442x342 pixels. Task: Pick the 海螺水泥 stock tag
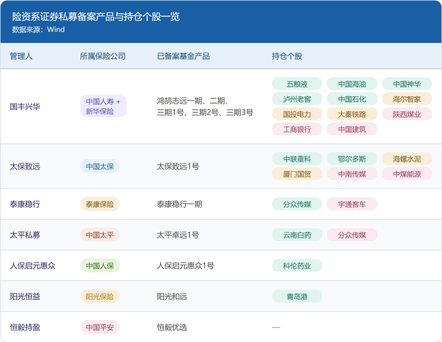(407, 159)
